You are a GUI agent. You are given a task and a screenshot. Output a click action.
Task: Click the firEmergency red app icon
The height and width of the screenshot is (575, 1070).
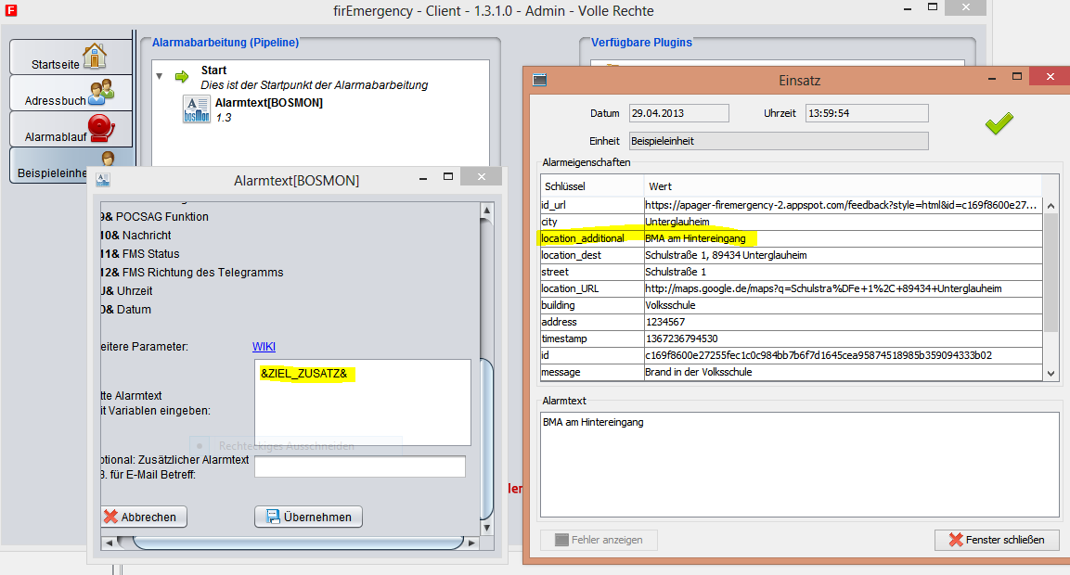click(8, 11)
